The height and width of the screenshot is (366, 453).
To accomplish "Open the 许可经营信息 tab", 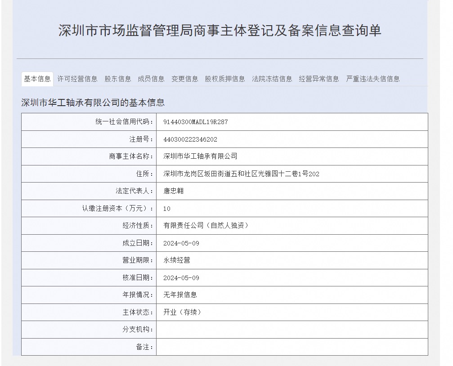I will [77, 79].
